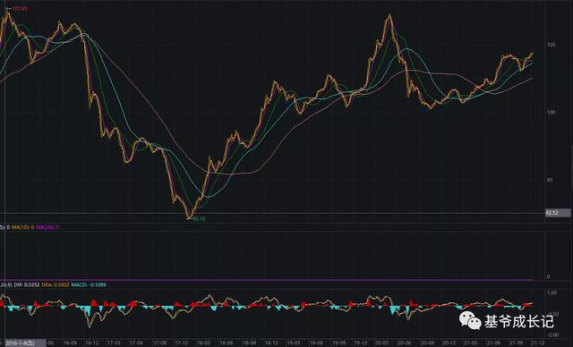Viewport: 573px width, 347px height.
Task: Click the MACD -0.1099 value
Action: 89,284
